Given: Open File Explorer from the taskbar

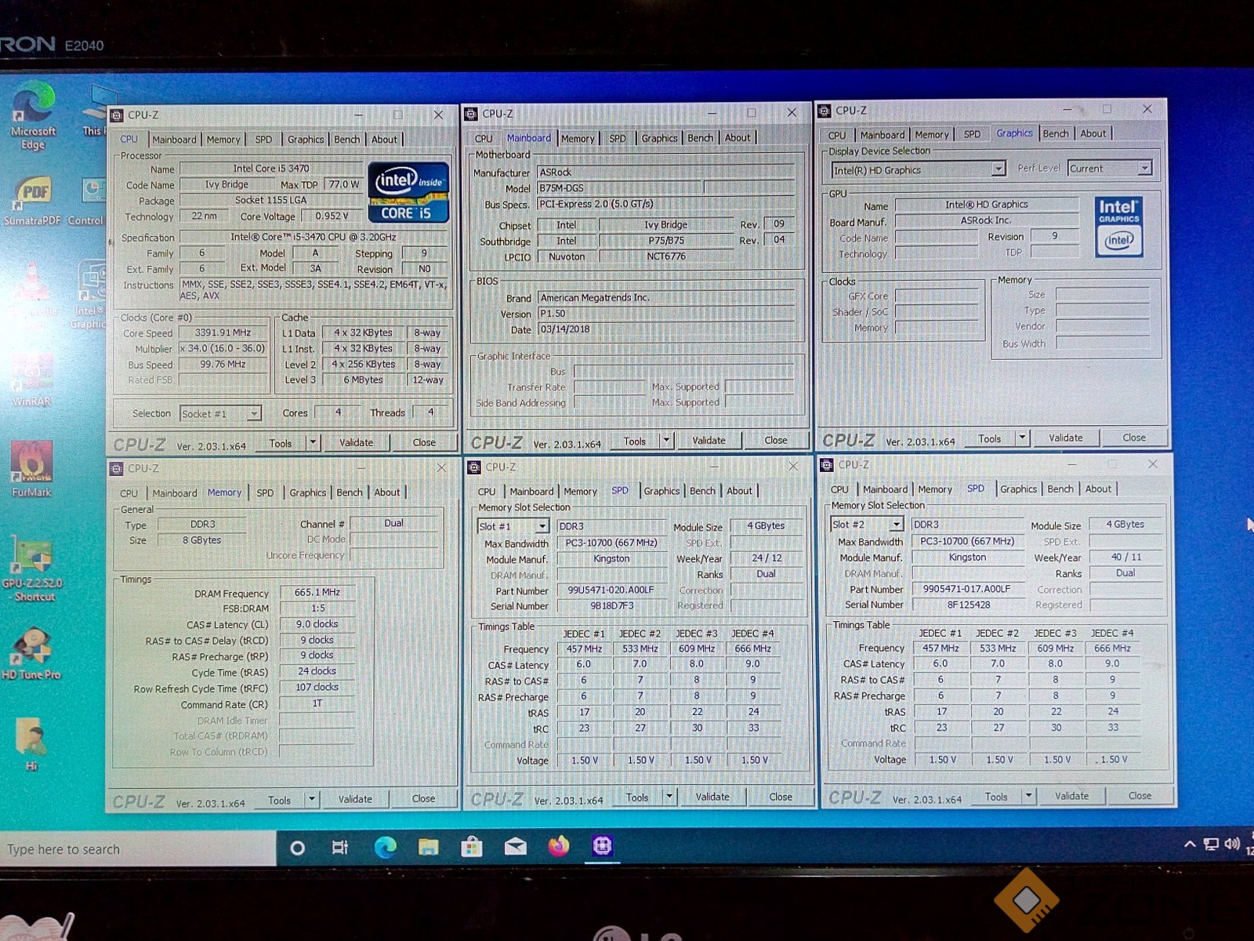Looking at the screenshot, I should tap(428, 847).
